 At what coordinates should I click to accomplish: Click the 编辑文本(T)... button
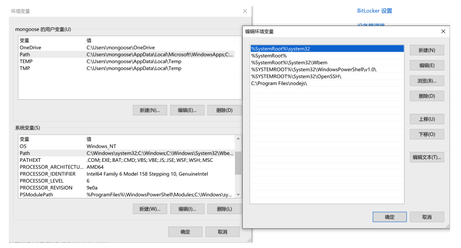[x=427, y=157]
